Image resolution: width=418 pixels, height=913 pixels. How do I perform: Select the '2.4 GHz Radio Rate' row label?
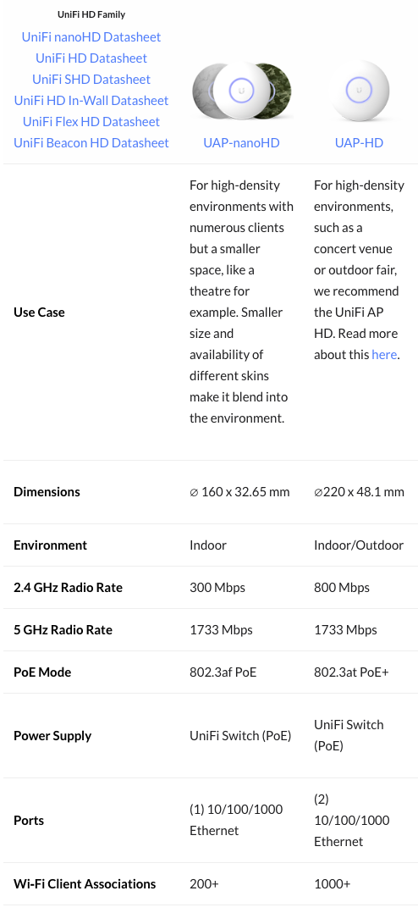point(68,588)
